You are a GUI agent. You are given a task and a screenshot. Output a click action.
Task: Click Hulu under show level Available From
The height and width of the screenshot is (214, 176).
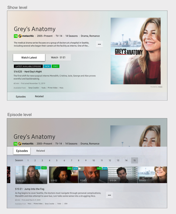click(x=61, y=88)
